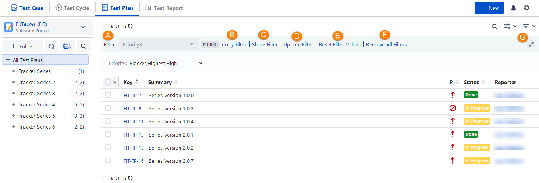Check the box for FIT-TP-11
This screenshot has height=183, width=539.
[108, 121]
